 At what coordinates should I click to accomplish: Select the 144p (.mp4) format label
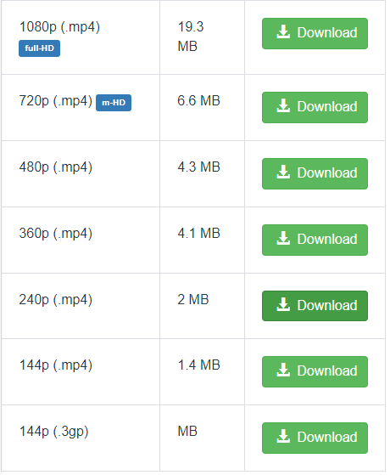[x=56, y=365]
